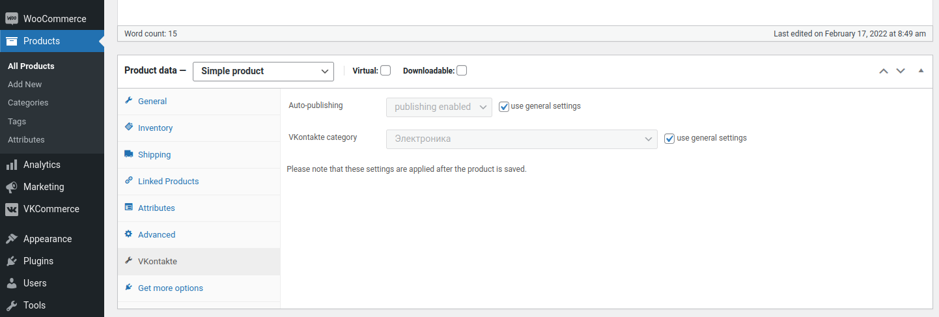Switch to the Inventory tab
939x317 pixels.
pos(199,128)
